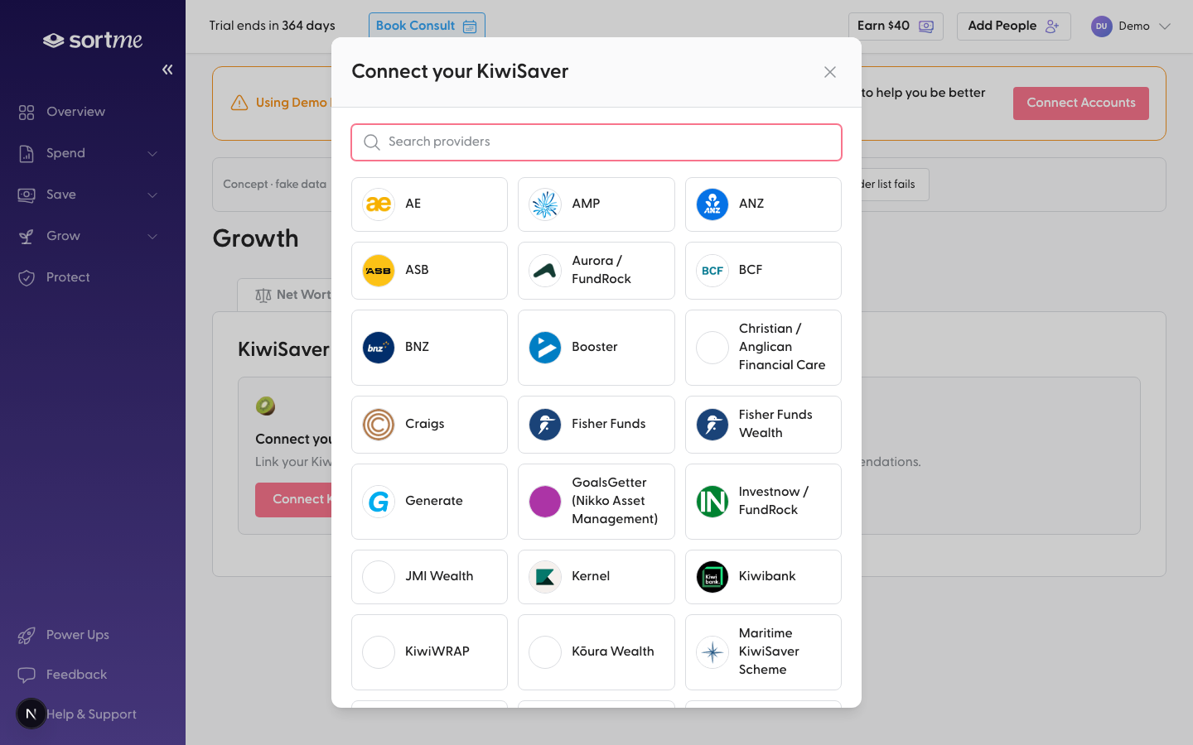Click the sortme logo
1193x745 pixels.
93,40
